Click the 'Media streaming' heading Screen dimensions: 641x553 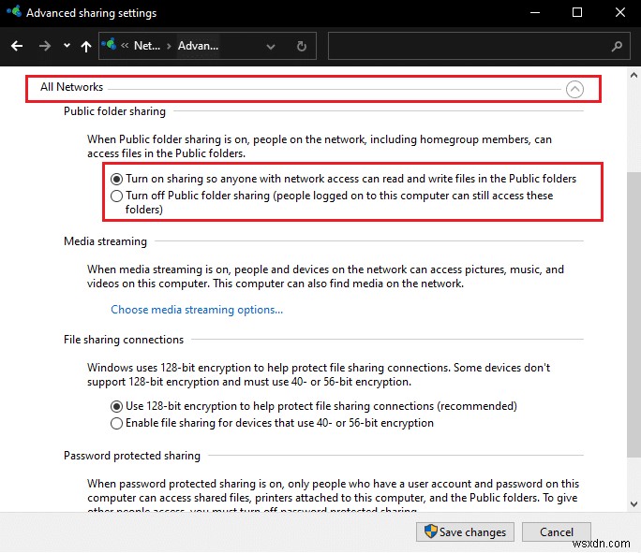coord(105,241)
